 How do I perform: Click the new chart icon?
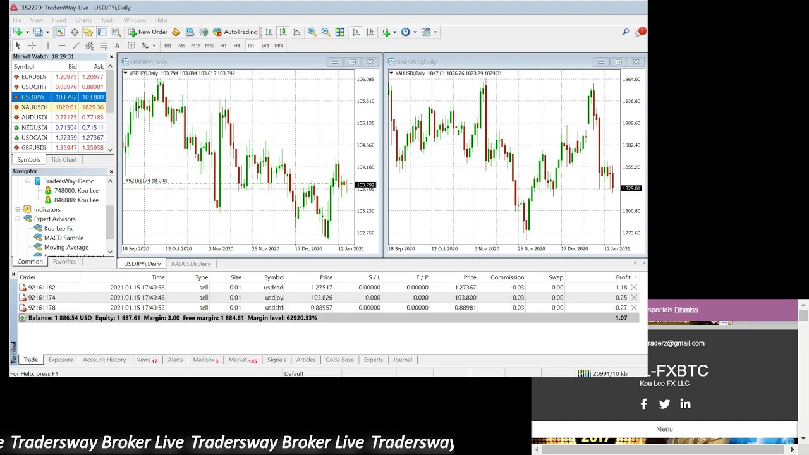click(18, 32)
